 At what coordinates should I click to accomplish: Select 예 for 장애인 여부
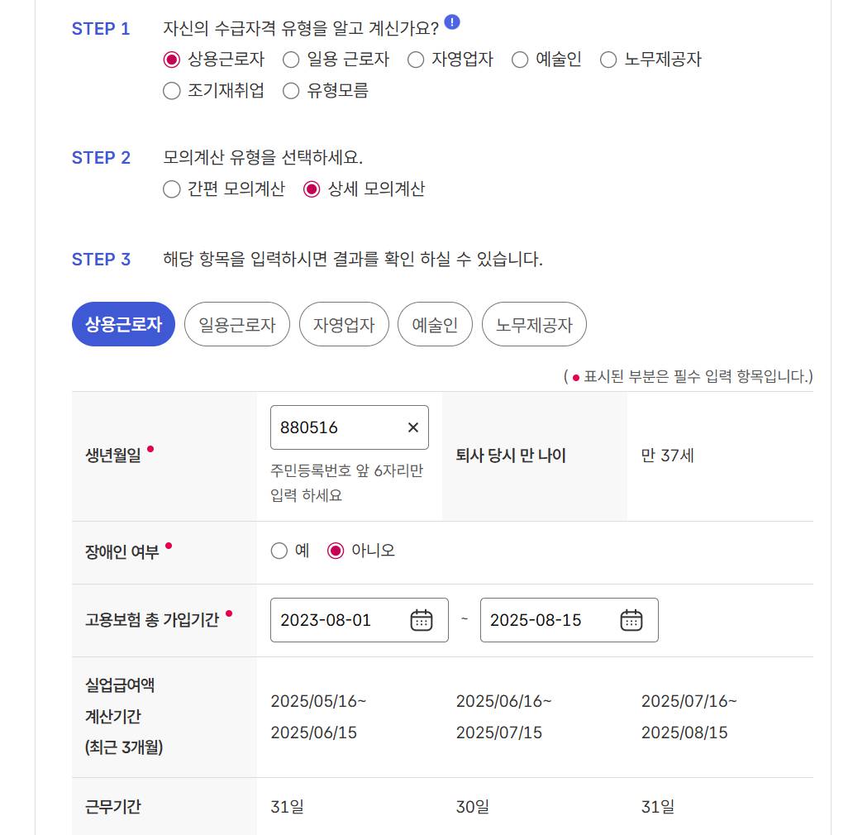pyautogui.click(x=277, y=551)
